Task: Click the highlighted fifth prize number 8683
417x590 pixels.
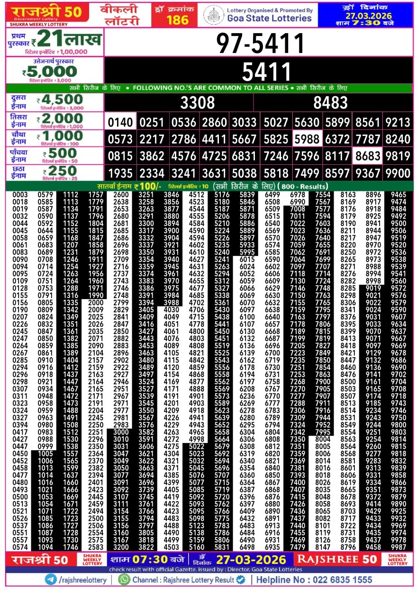Action: click(x=368, y=155)
